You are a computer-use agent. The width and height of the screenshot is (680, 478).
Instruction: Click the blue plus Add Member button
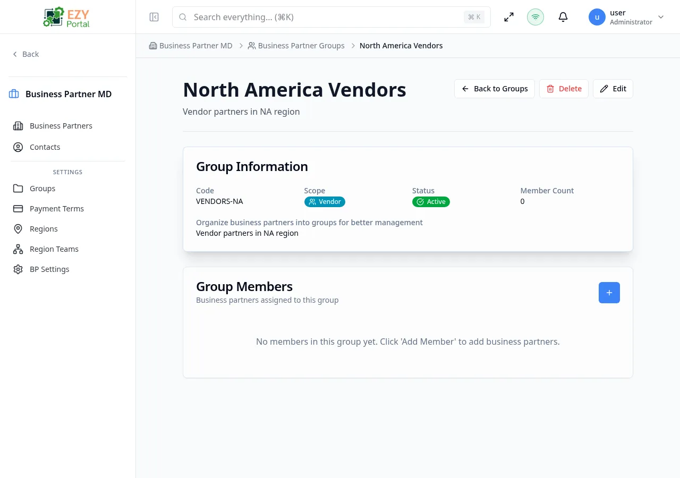[609, 293]
